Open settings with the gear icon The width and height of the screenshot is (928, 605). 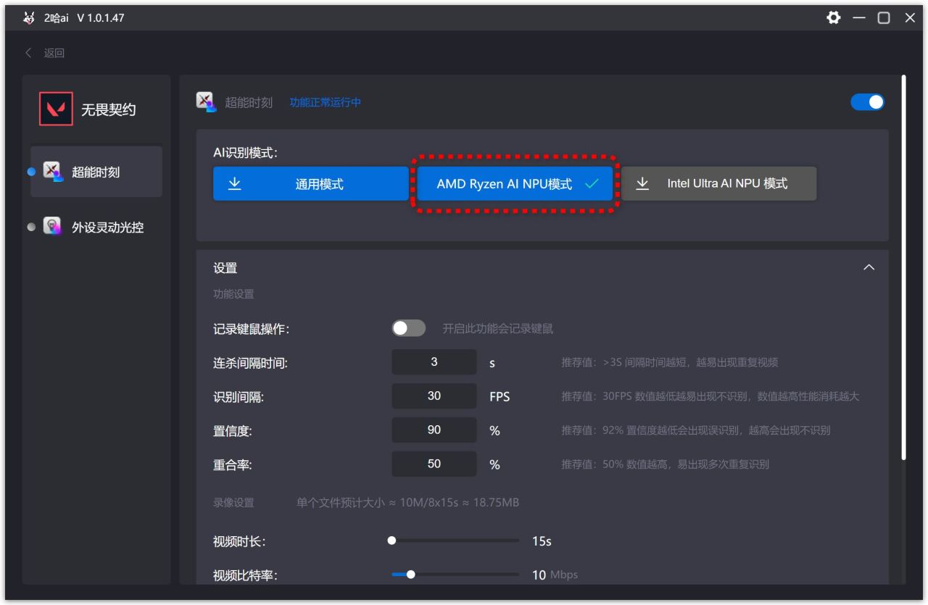coord(834,18)
